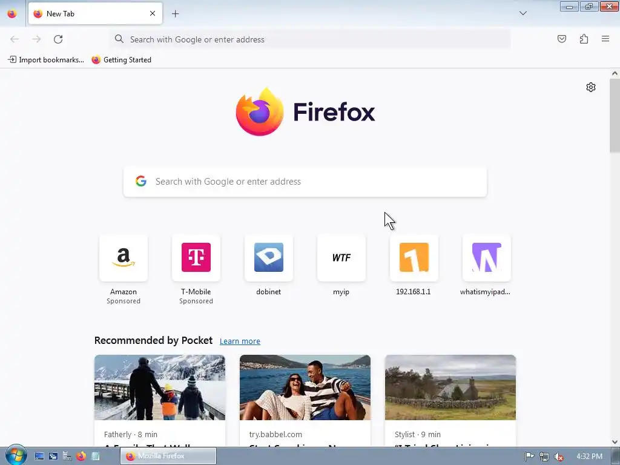
Task: Click the search magnifier in address bar
Action: coord(119,39)
